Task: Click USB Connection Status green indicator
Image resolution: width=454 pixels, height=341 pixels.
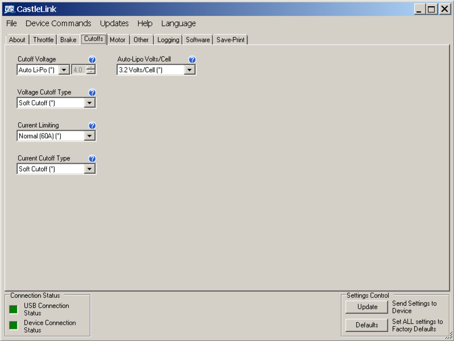Action: pyautogui.click(x=13, y=309)
